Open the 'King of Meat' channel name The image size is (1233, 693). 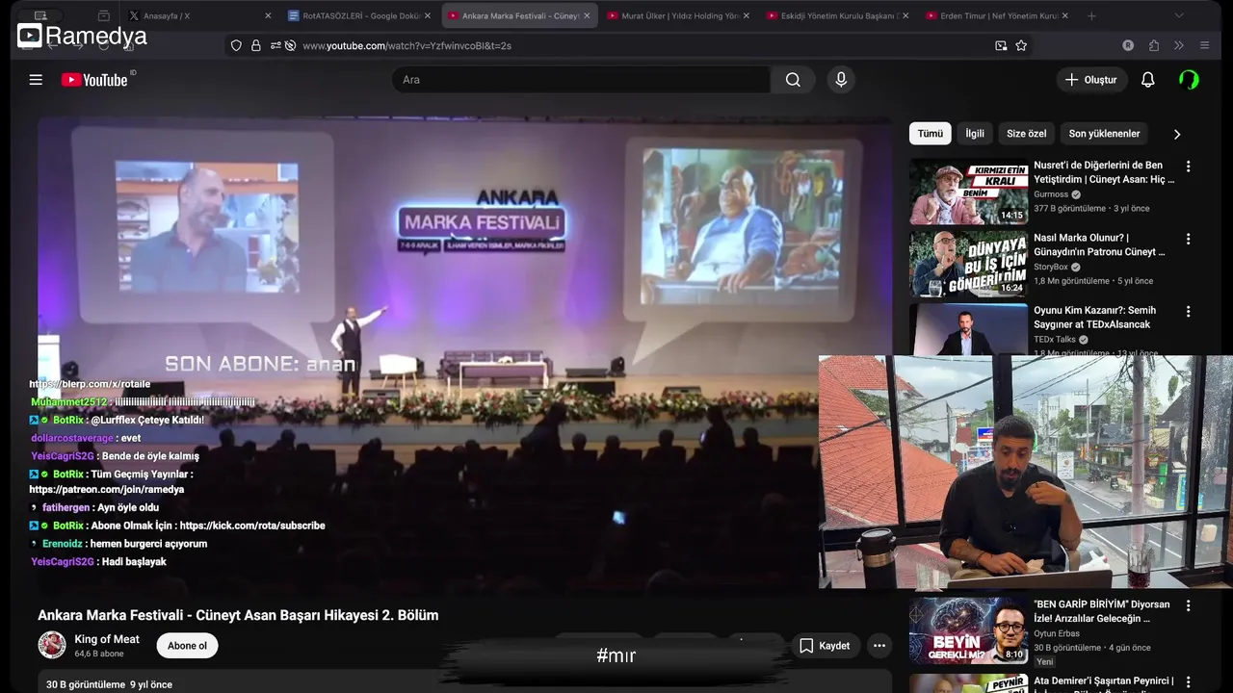(x=107, y=639)
